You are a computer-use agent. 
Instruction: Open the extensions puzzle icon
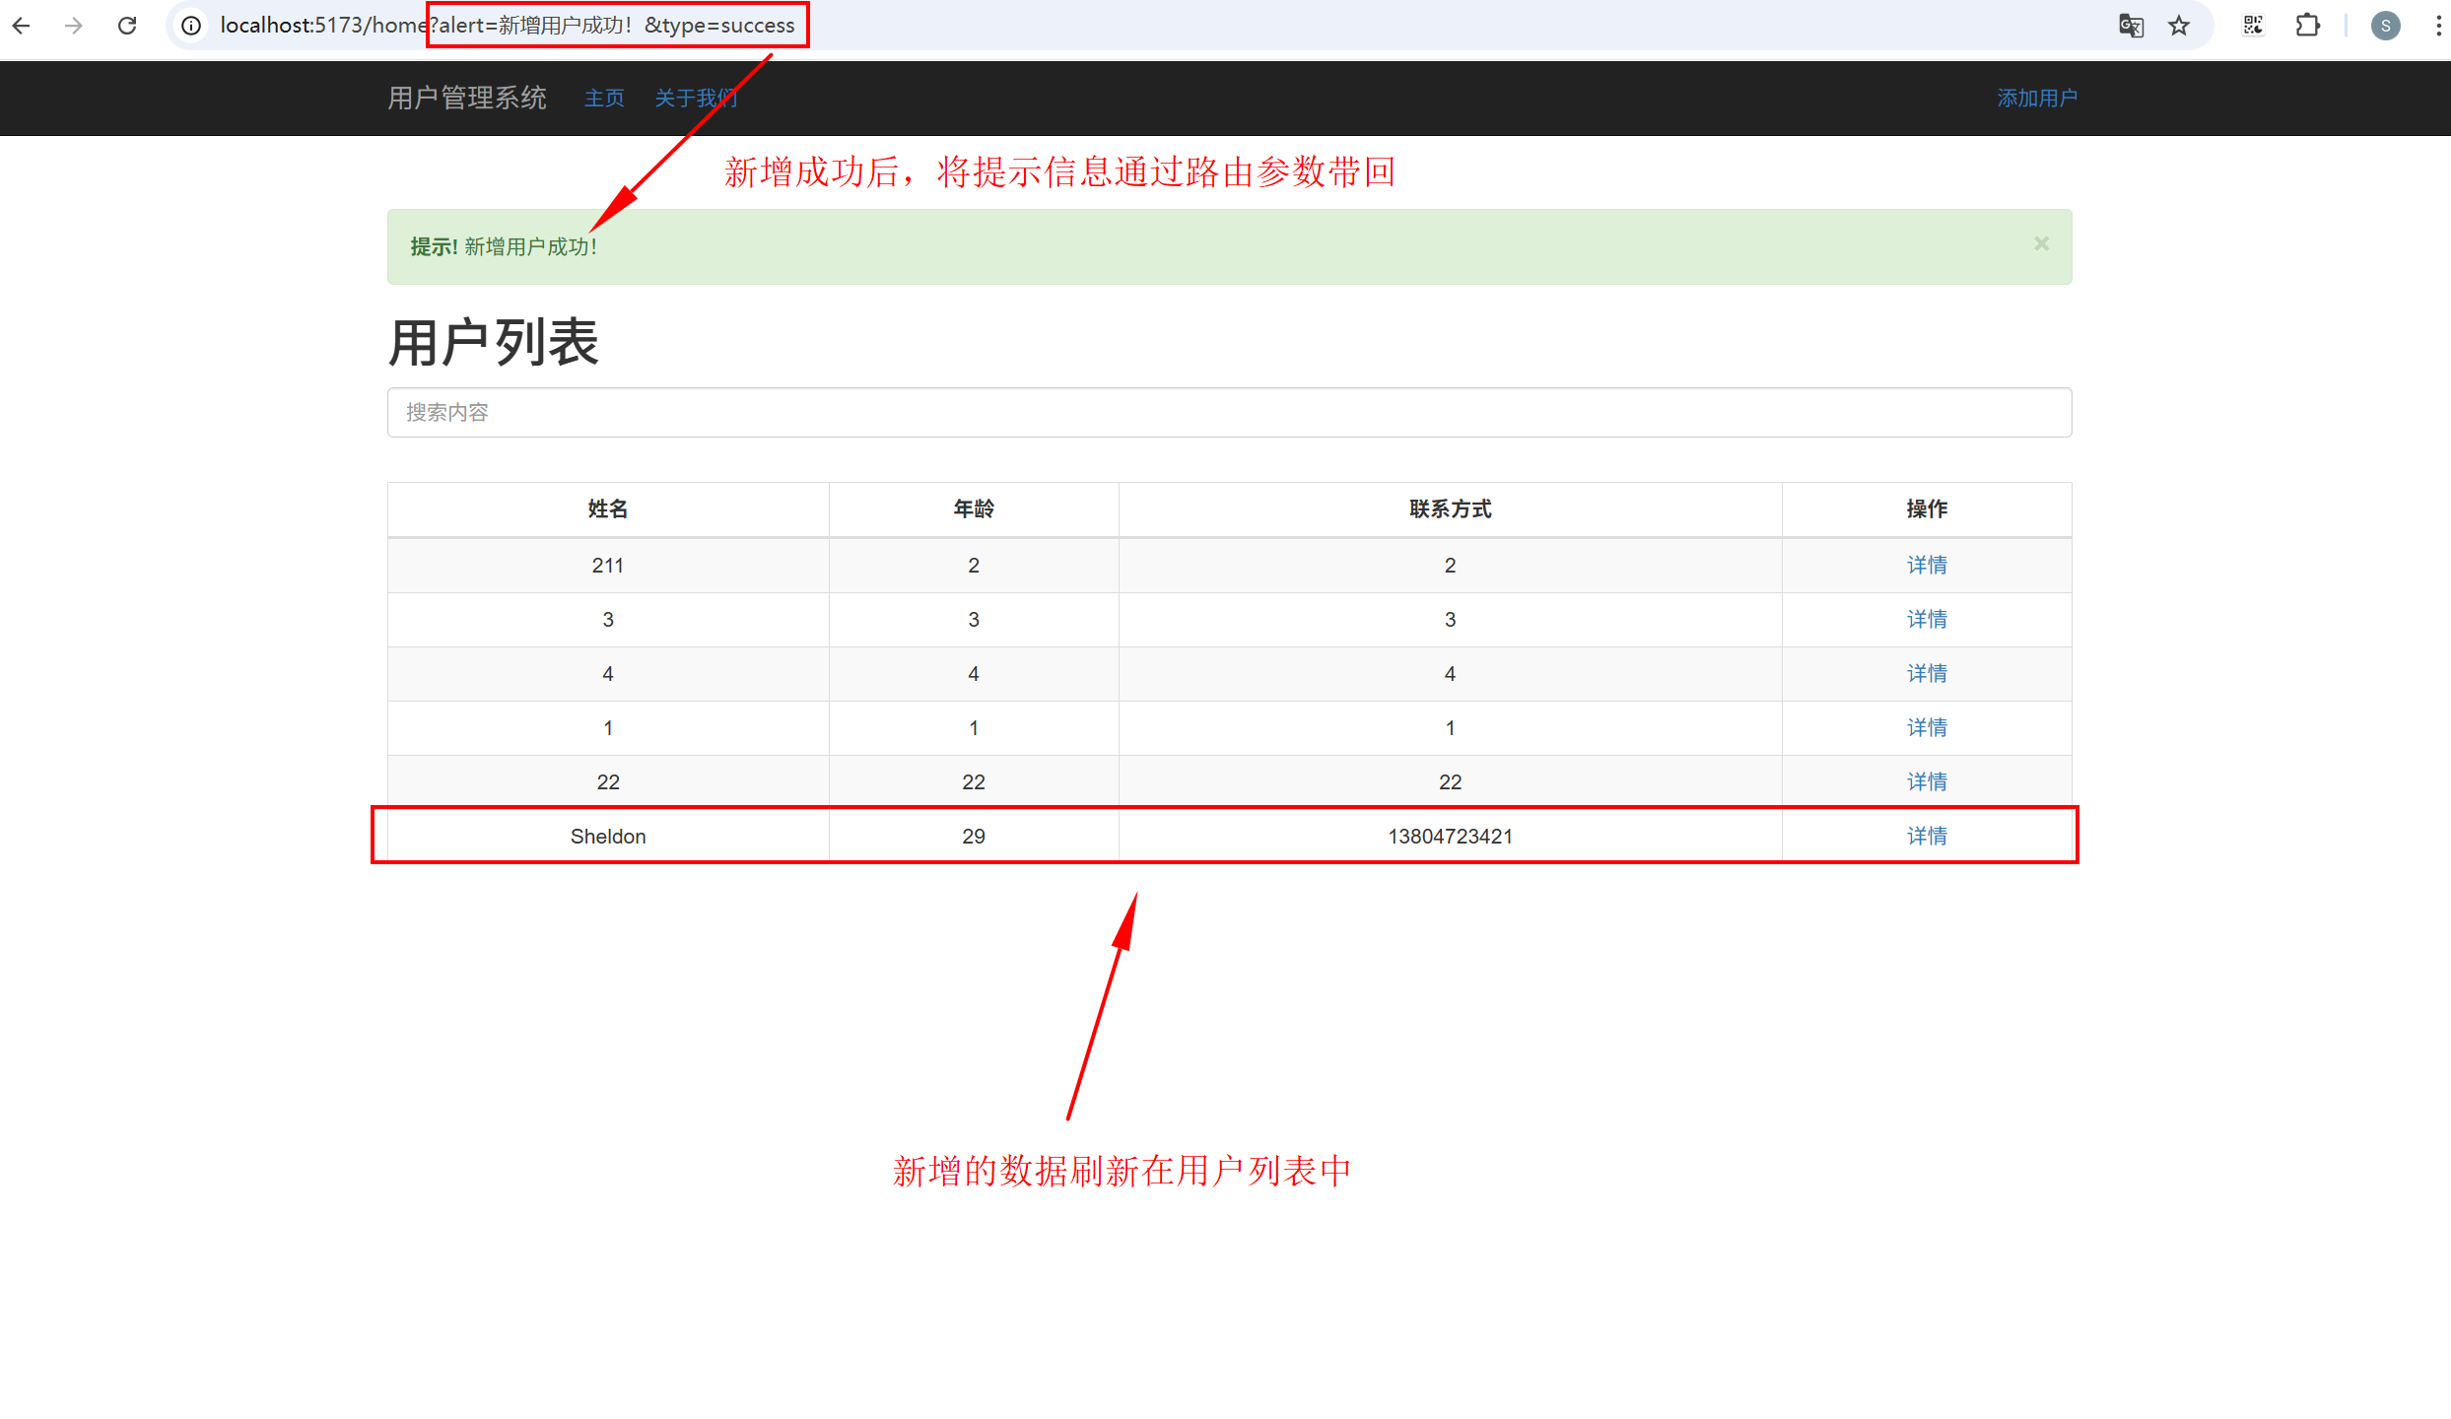(2307, 26)
